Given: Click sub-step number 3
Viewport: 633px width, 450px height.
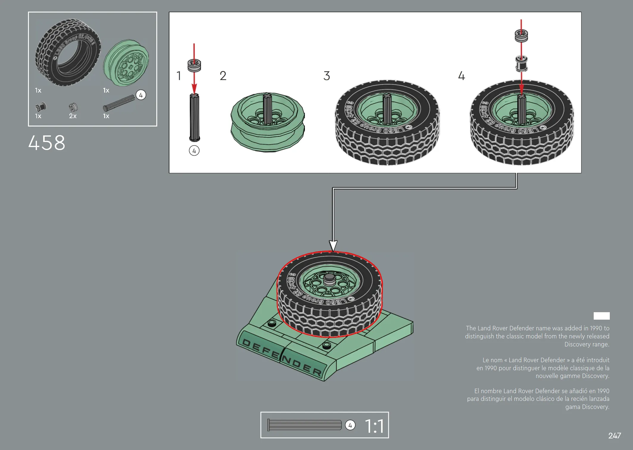Looking at the screenshot, I should pos(327,76).
